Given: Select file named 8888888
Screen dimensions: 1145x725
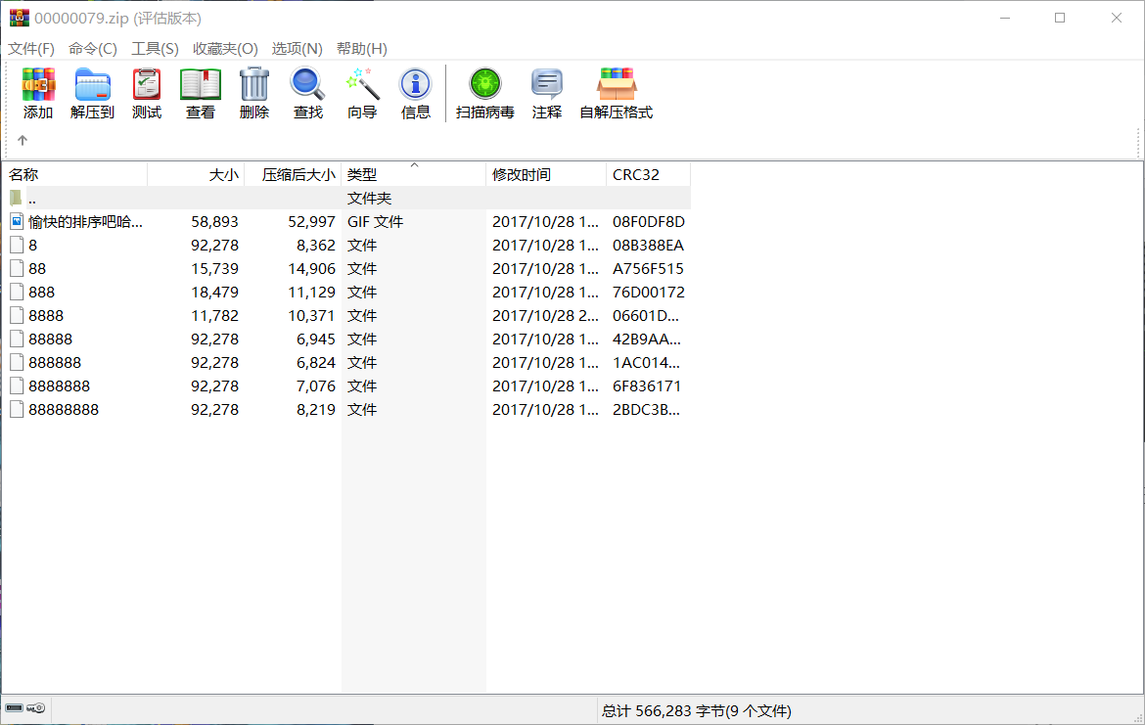Looking at the screenshot, I should (59, 385).
